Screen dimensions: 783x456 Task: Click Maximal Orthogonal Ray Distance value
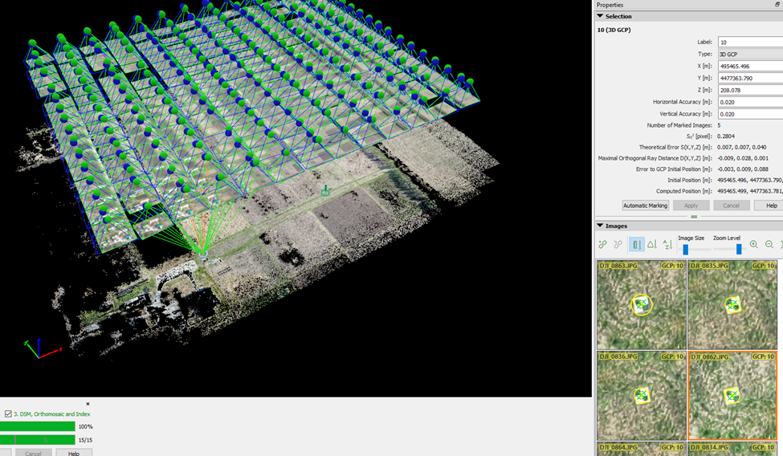coord(743,158)
